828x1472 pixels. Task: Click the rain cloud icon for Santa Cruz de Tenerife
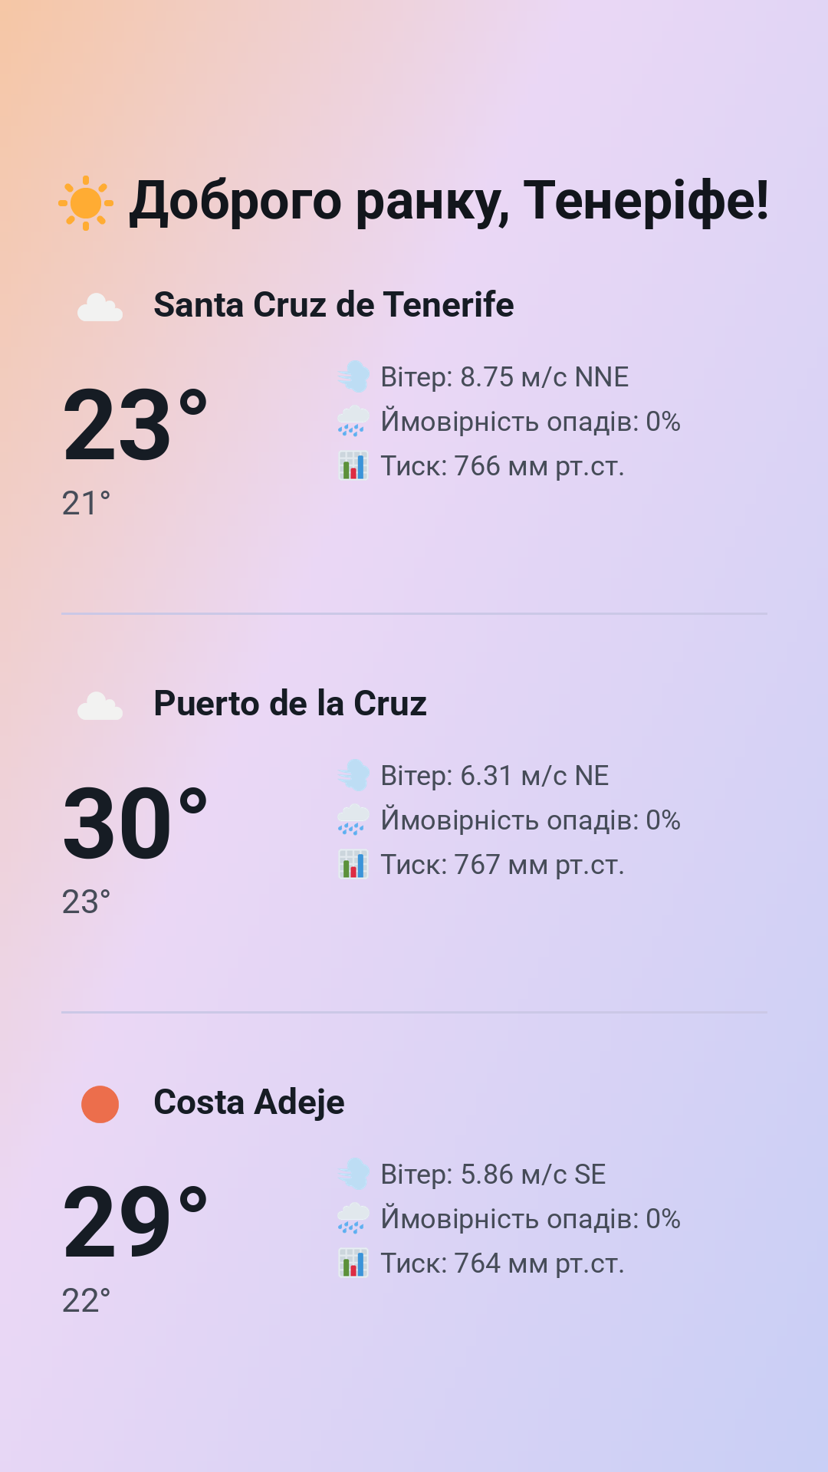point(353,421)
